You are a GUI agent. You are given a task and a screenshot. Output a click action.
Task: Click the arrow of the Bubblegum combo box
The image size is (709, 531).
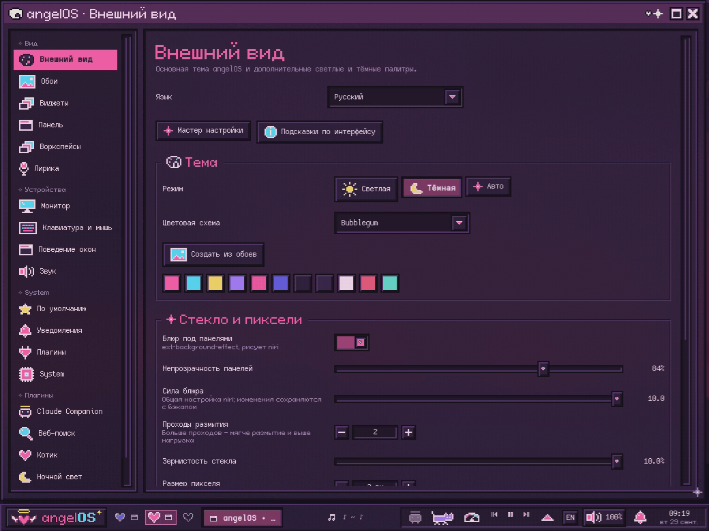tap(459, 223)
